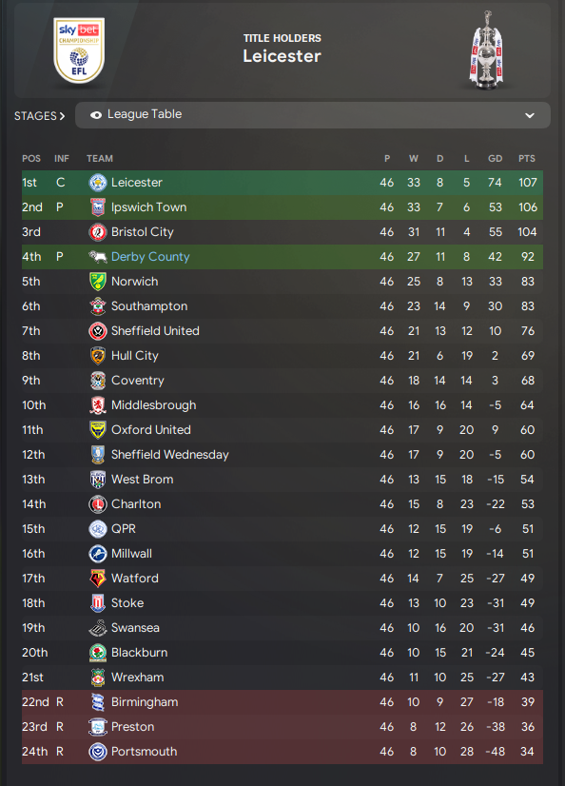Click the Championship trophy image
Image resolution: width=565 pixels, height=786 pixels.
(x=486, y=50)
